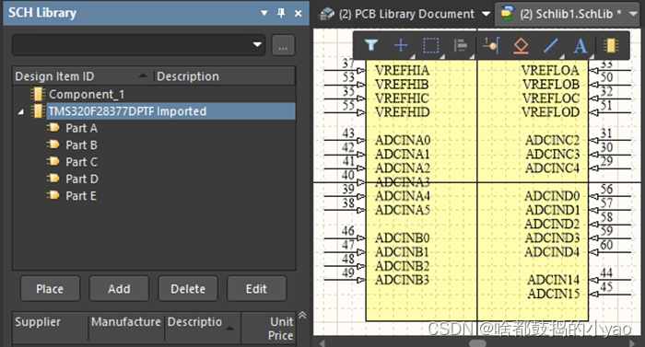Click the Add button
645x347 pixels.
click(119, 289)
